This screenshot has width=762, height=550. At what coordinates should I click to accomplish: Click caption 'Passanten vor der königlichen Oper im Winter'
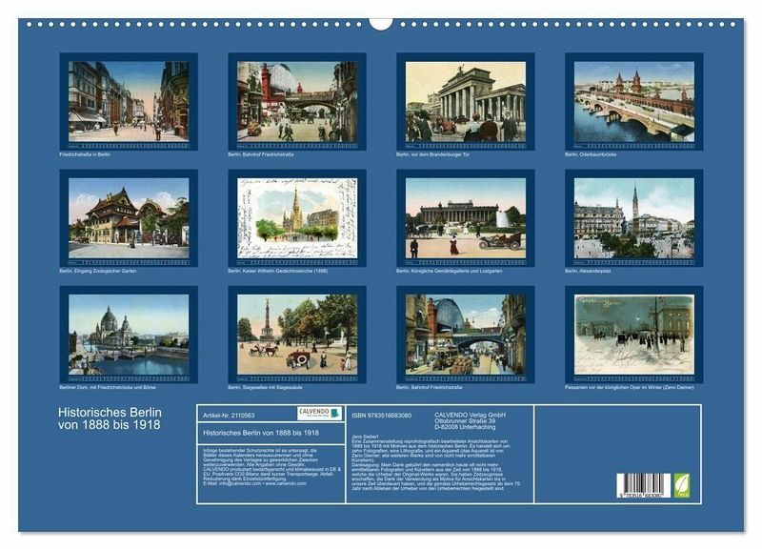pos(630,388)
